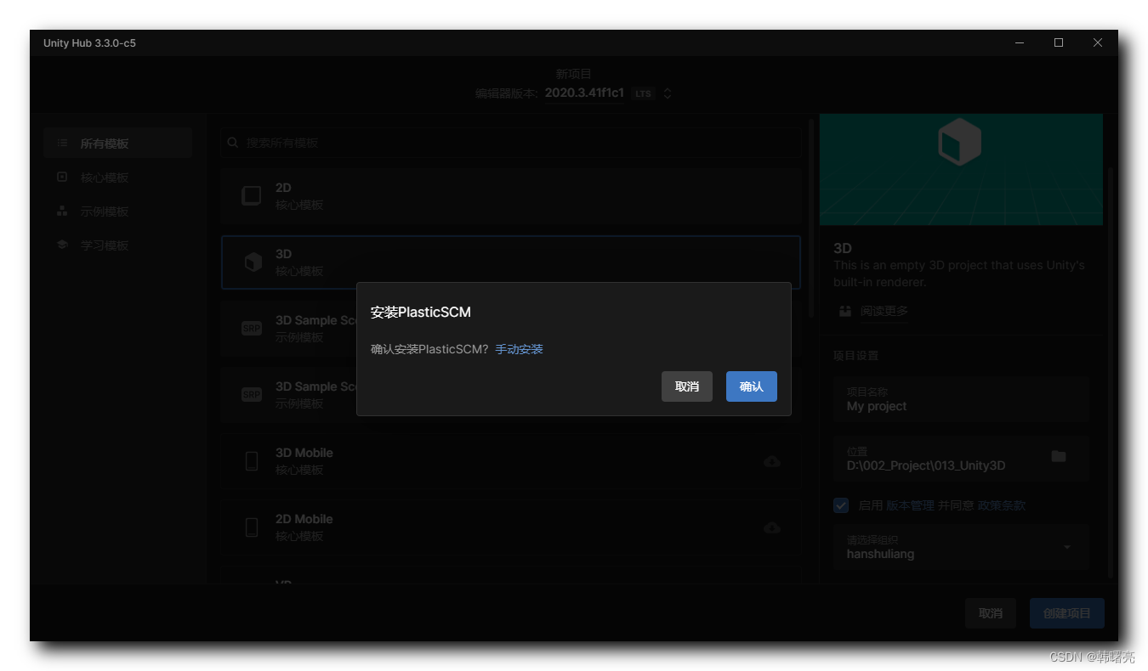Choose the 3D core template
The image size is (1148, 671).
(x=510, y=262)
